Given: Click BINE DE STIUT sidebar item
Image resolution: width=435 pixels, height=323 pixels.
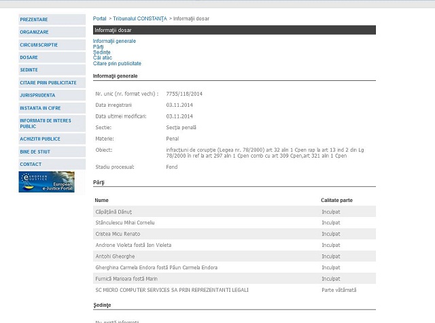Looking at the screenshot, I should tap(35, 151).
